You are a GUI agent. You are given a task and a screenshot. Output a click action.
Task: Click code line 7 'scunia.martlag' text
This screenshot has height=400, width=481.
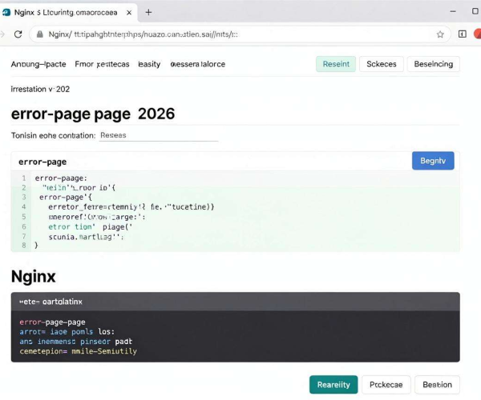tap(86, 237)
